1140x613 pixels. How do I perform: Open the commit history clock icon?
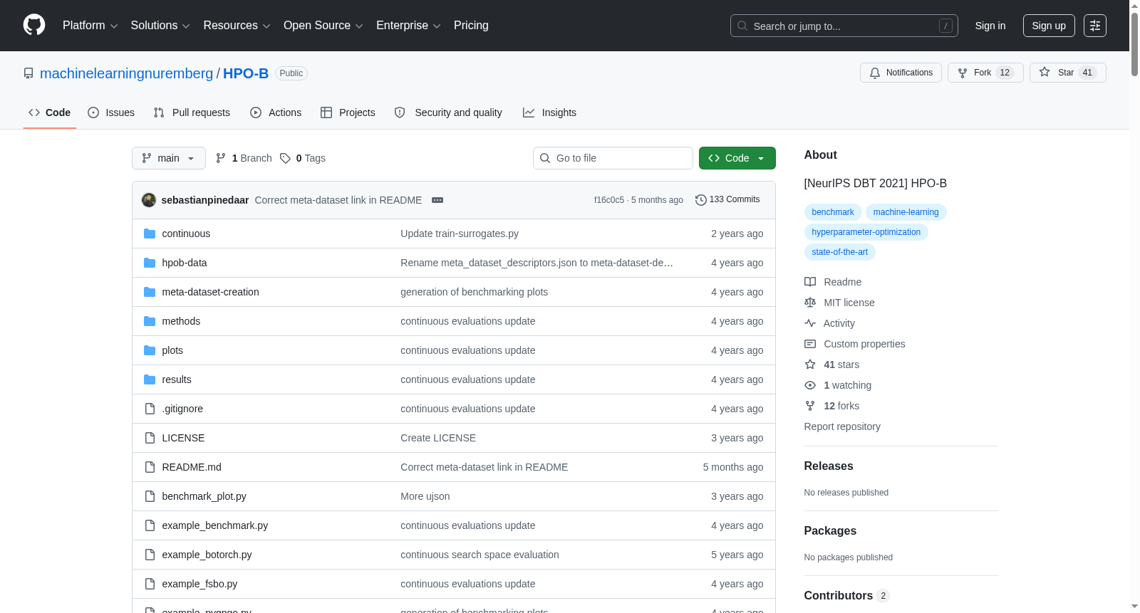(701, 200)
